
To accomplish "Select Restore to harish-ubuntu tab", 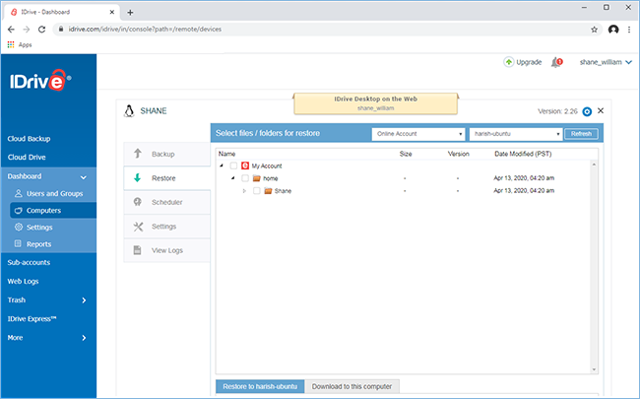I will coord(260,386).
